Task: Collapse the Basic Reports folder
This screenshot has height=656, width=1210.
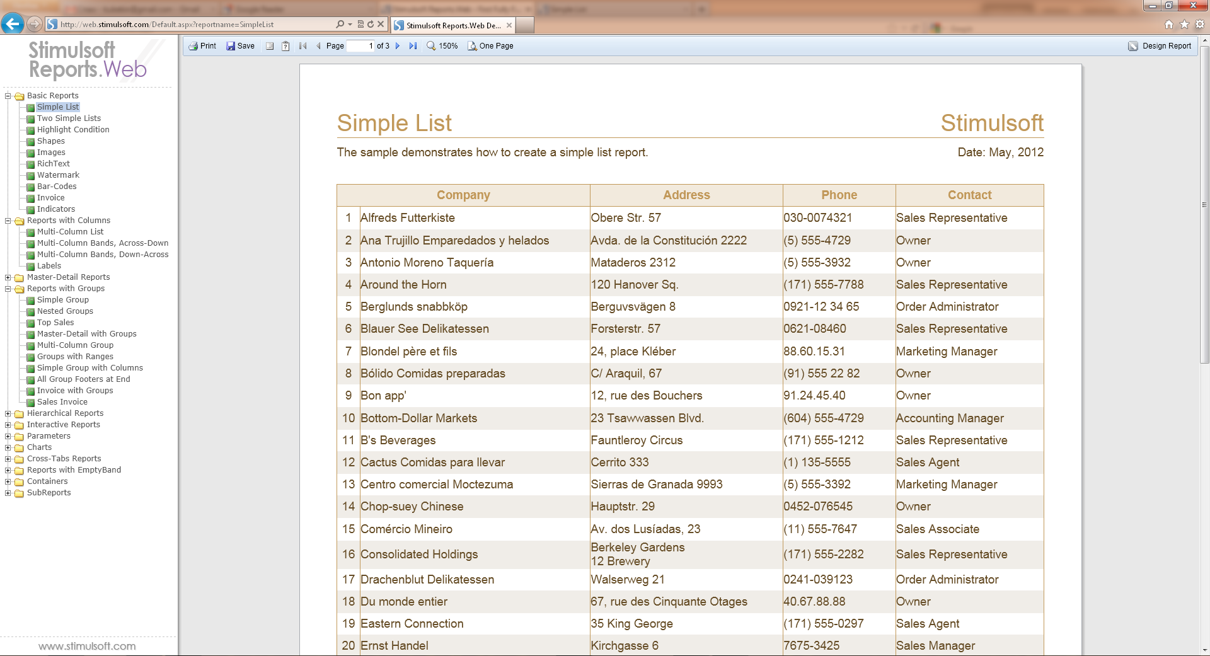Action: click(x=8, y=96)
